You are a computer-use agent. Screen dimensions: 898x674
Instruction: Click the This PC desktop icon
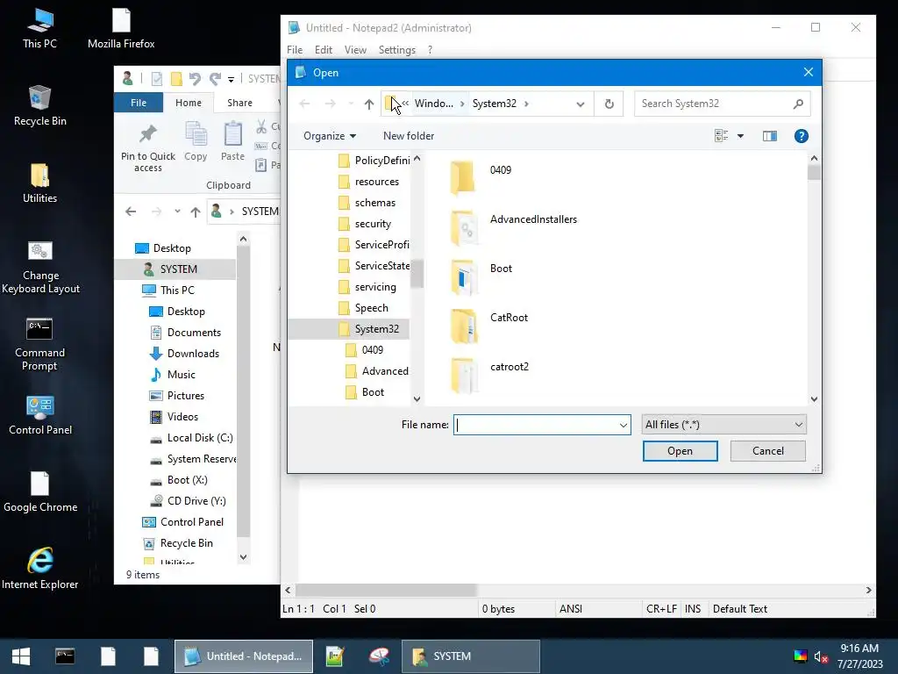[x=39, y=28]
